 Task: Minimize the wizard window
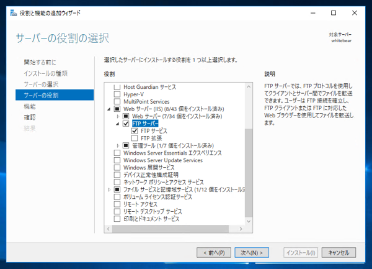coord(313,13)
